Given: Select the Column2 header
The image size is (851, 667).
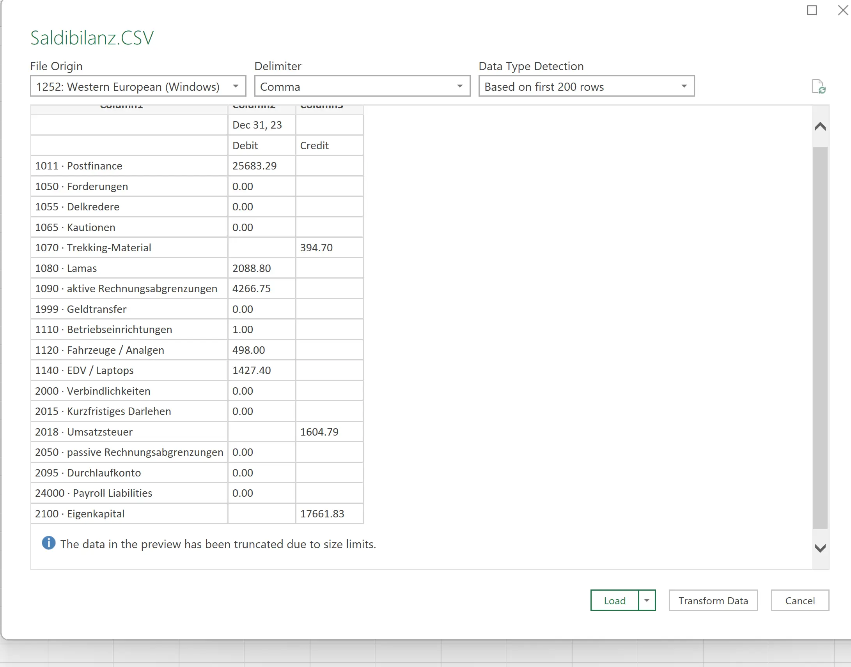Looking at the screenshot, I should coord(254,106).
